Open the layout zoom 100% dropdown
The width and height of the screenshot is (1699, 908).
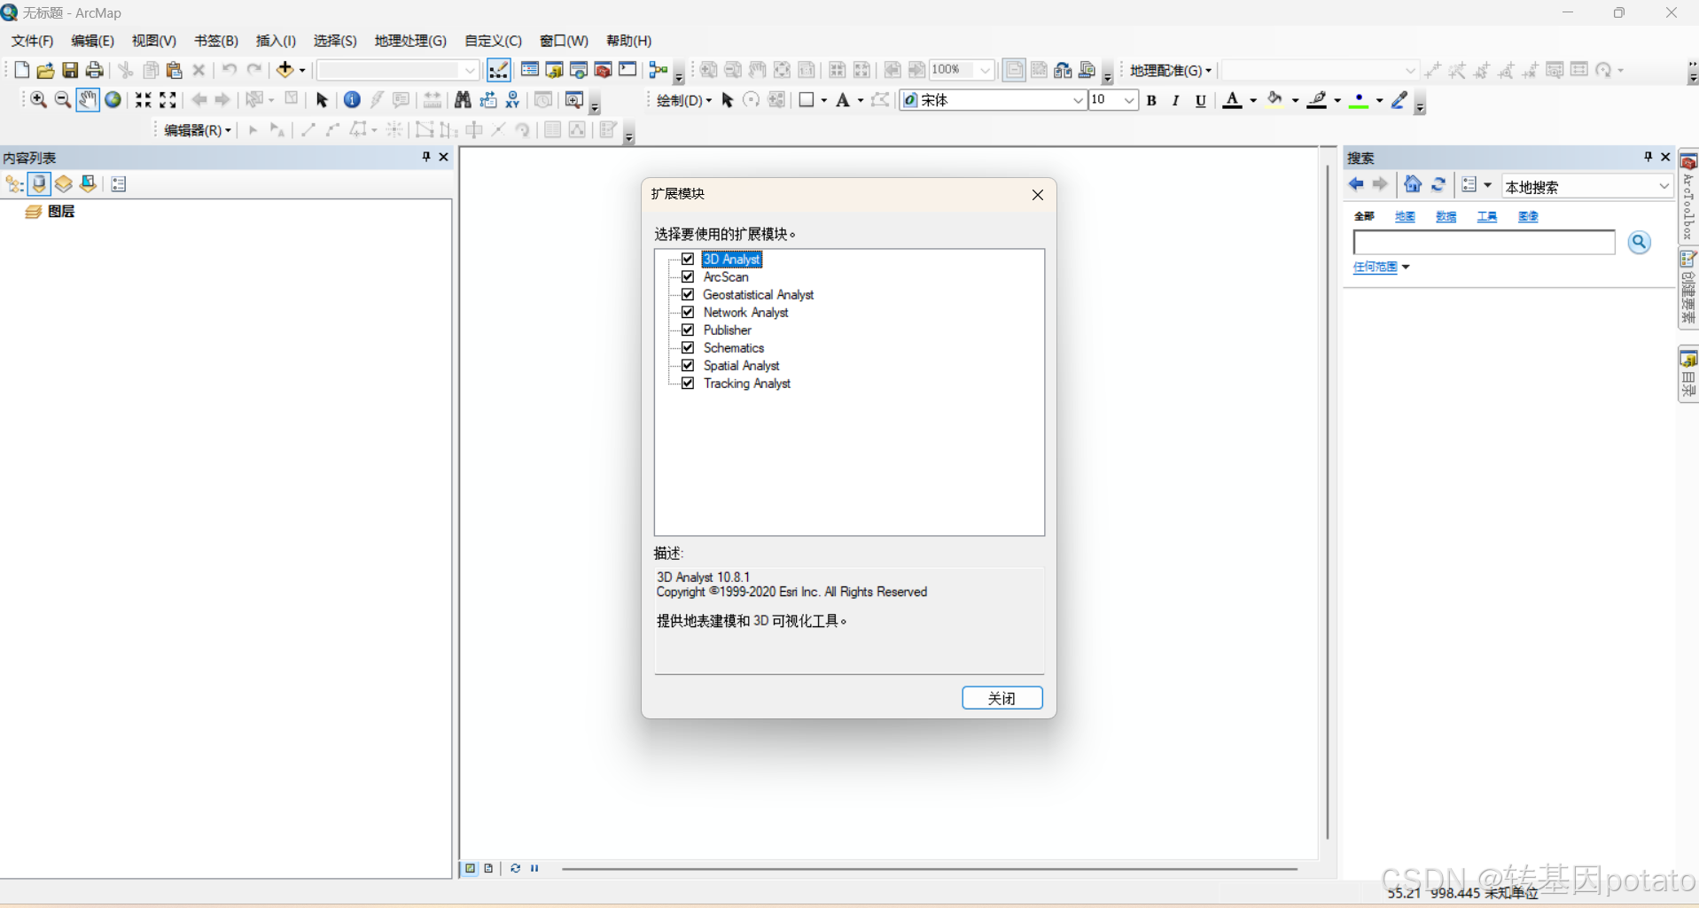(985, 70)
